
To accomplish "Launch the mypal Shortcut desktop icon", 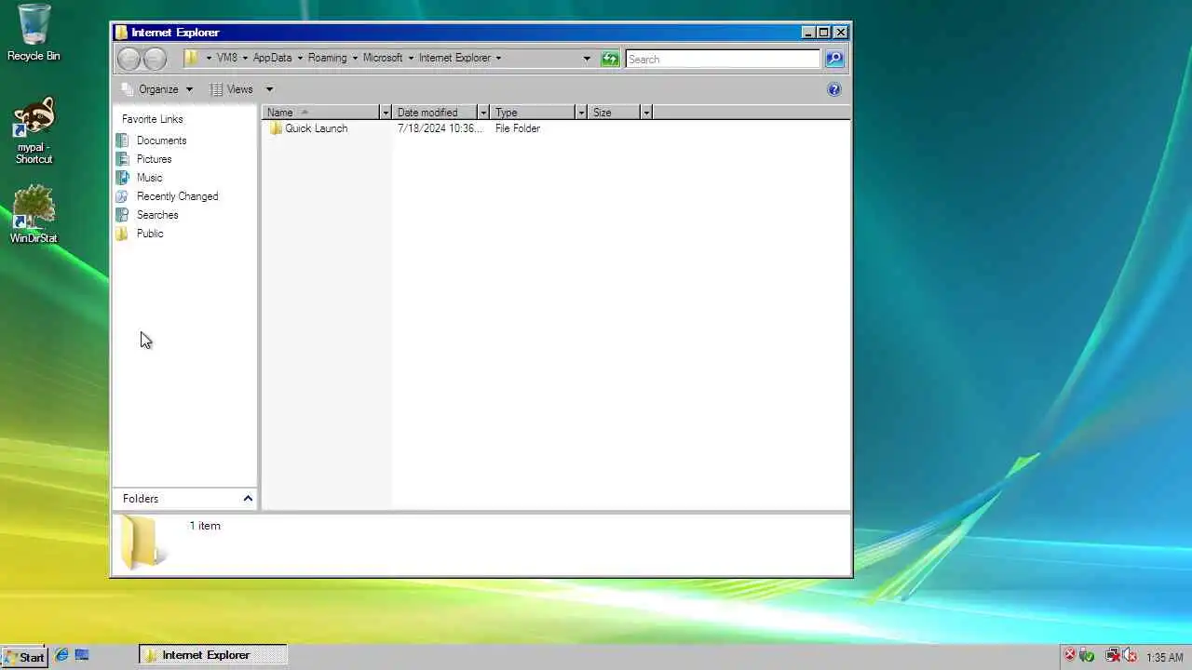I will [34, 130].
